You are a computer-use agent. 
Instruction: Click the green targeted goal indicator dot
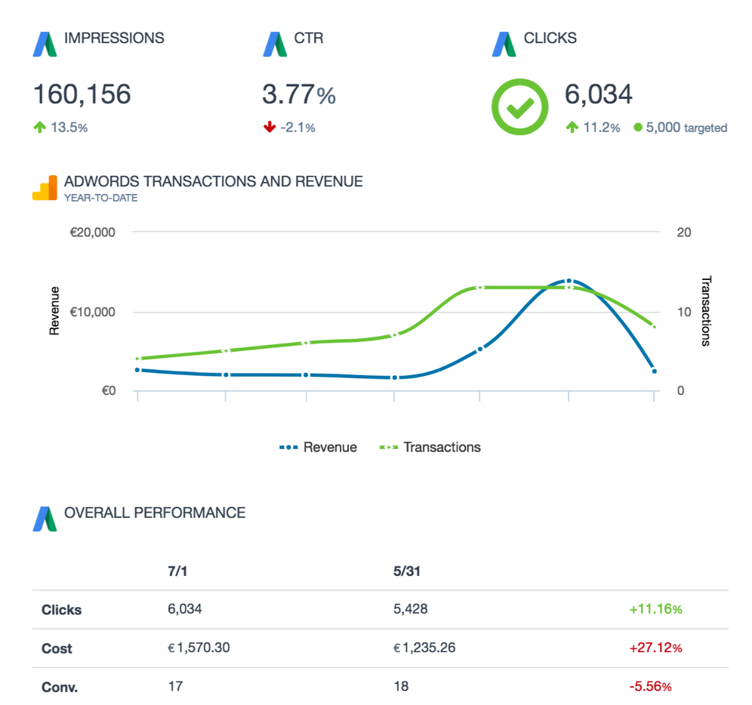636,128
